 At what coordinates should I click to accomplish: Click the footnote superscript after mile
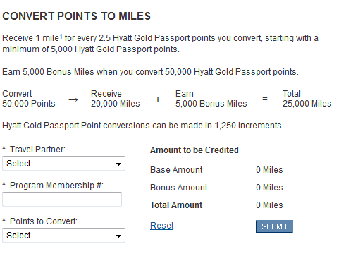click(x=61, y=36)
